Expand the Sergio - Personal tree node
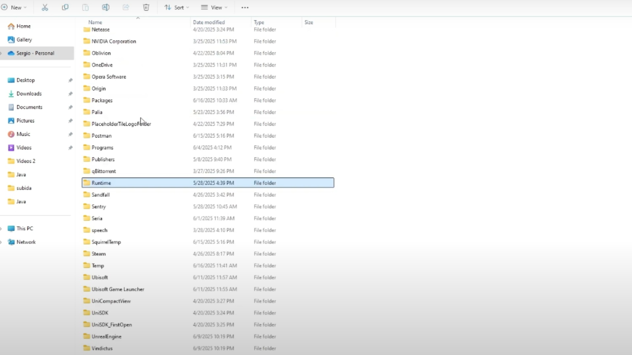This screenshot has width=632, height=355. (x=1, y=53)
